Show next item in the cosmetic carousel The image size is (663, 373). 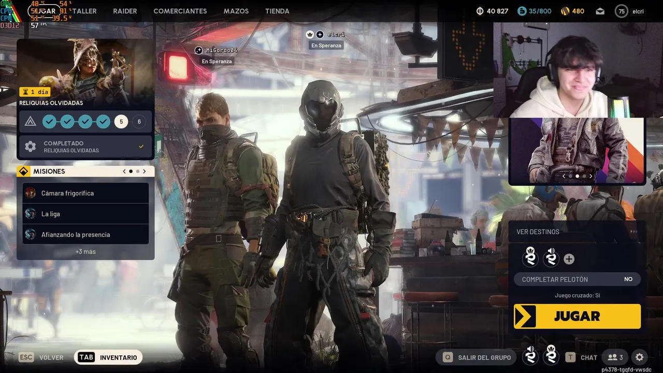[x=590, y=176]
